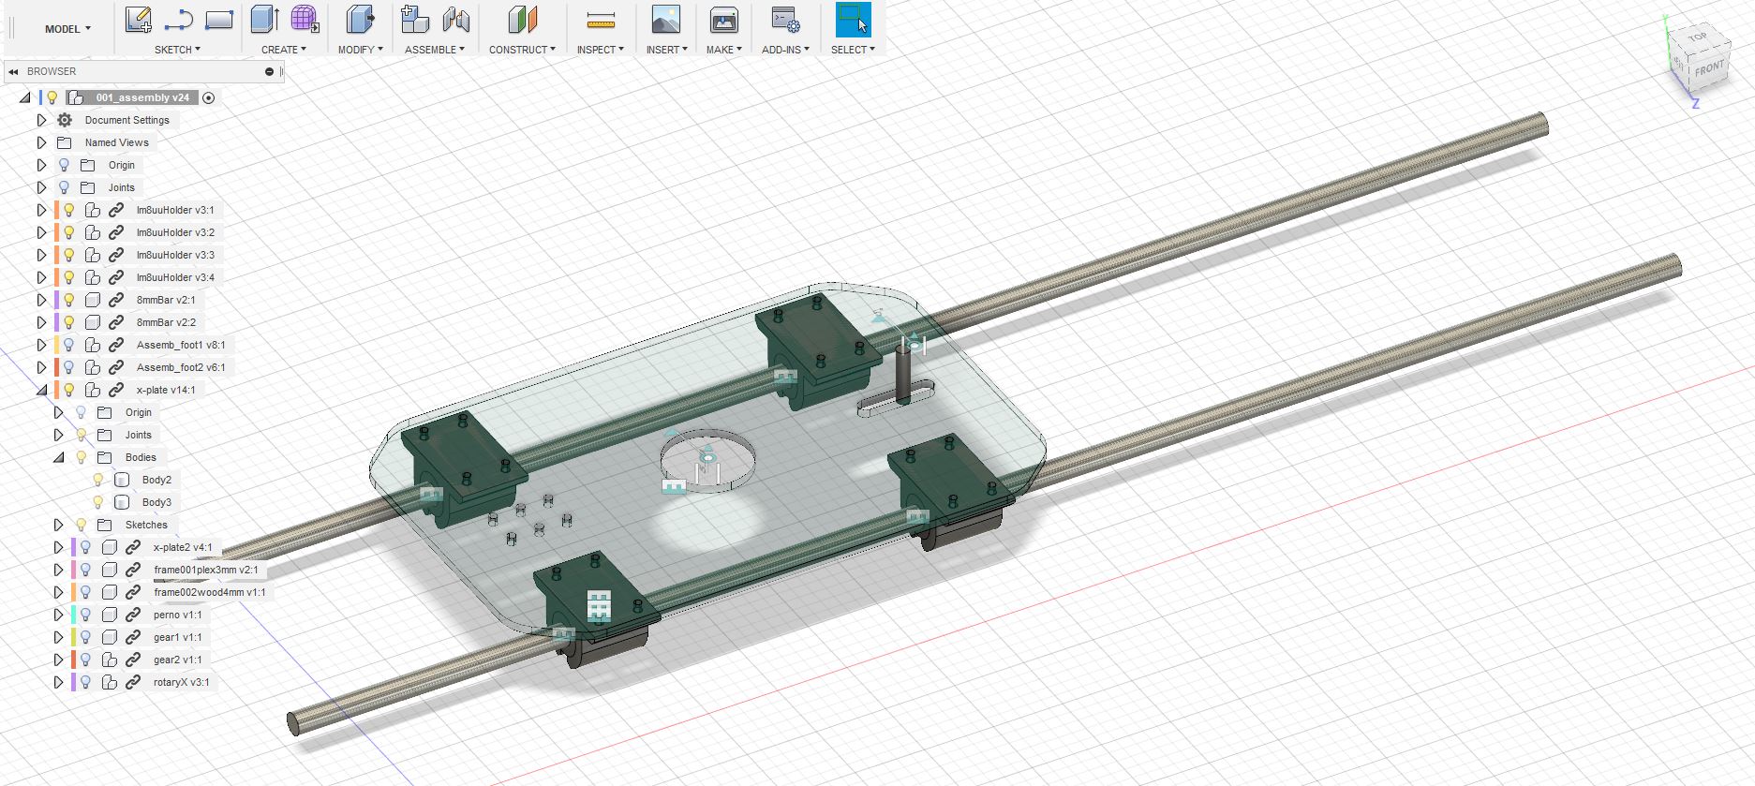This screenshot has width=1755, height=786.
Task: Activate the Select tool icon
Action: coord(853,20)
